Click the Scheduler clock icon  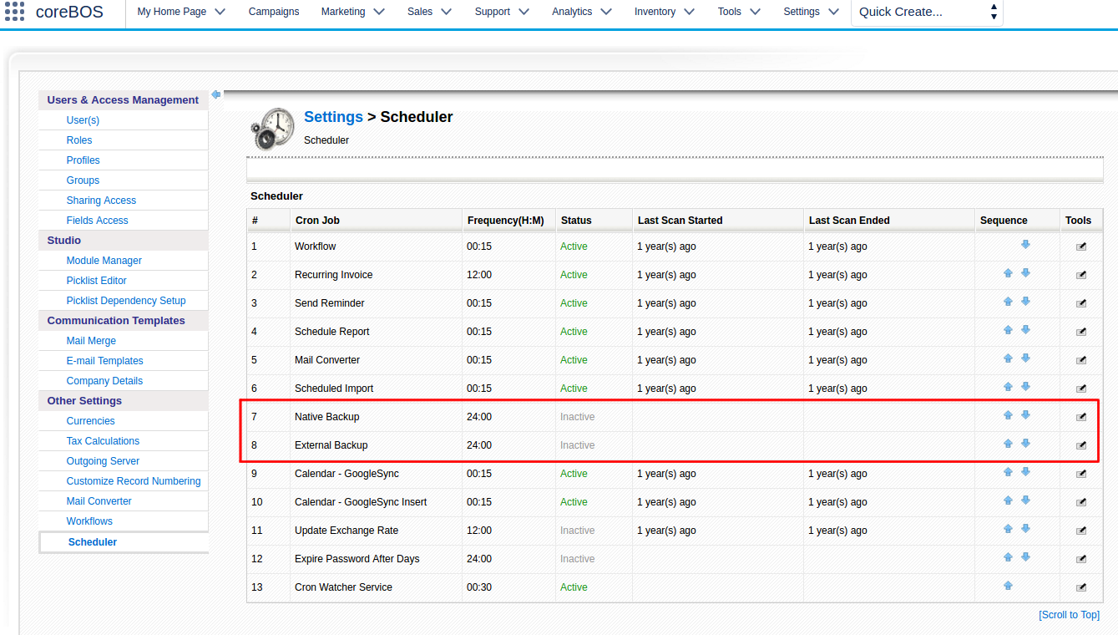pos(272,128)
